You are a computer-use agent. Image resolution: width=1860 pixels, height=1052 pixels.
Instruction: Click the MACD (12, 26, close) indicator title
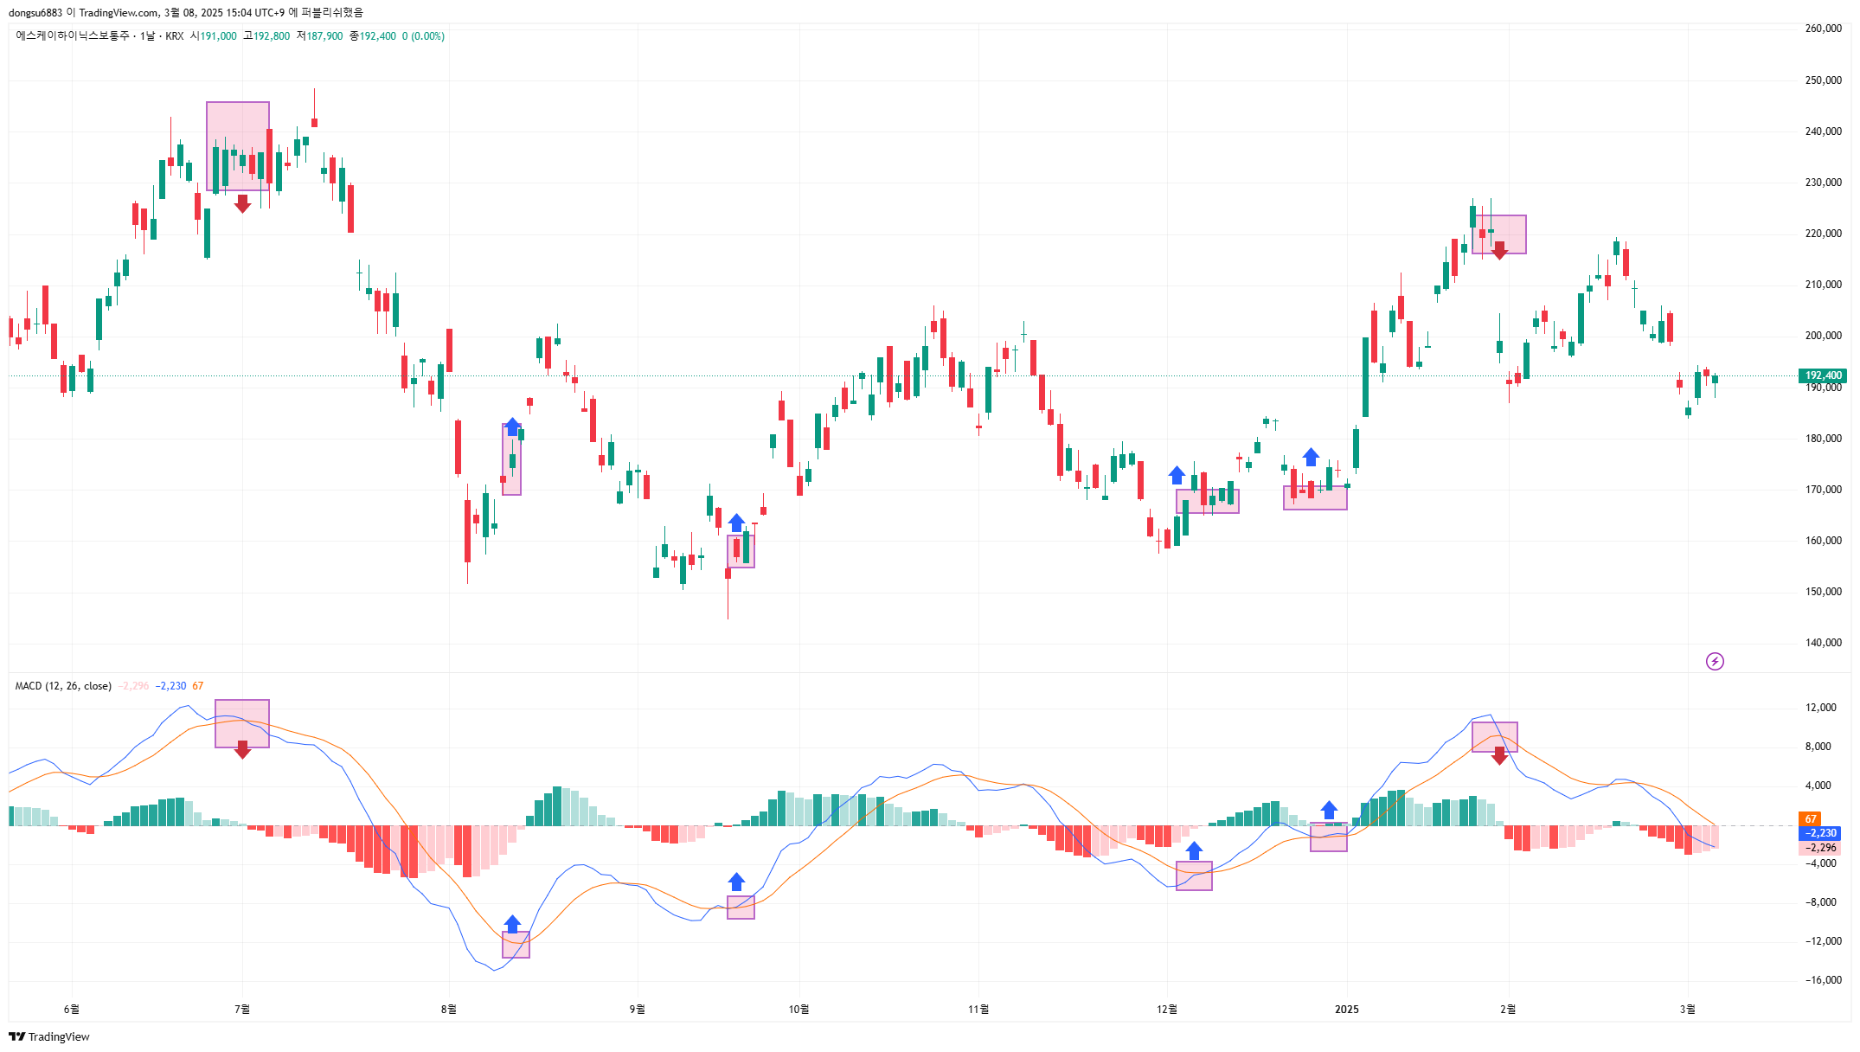click(63, 686)
